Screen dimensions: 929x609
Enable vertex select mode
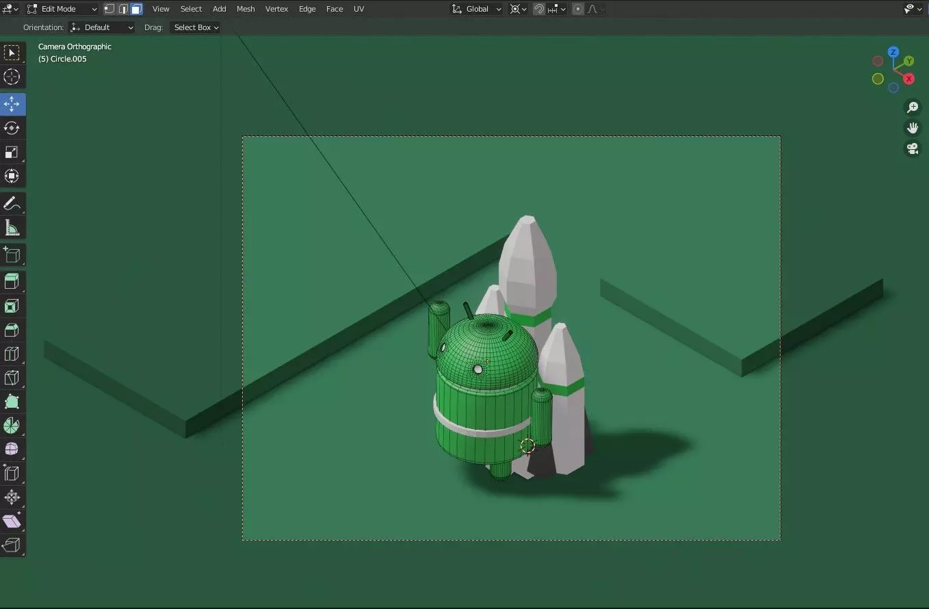tap(109, 9)
